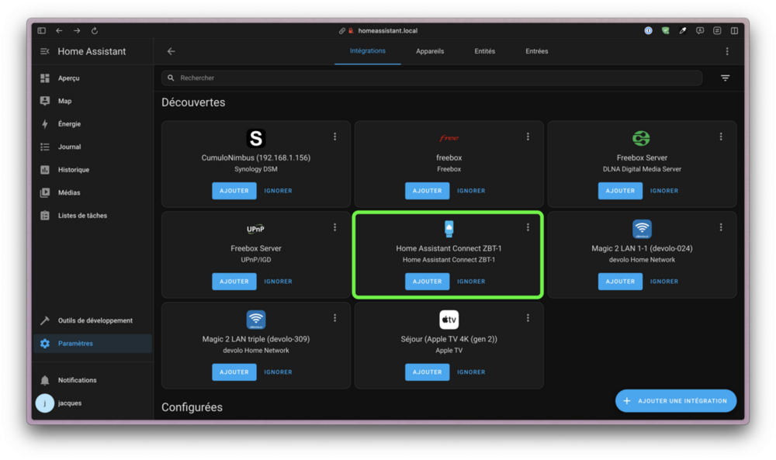Click Ajouter on the freebox card
776x460 pixels.
[427, 190]
